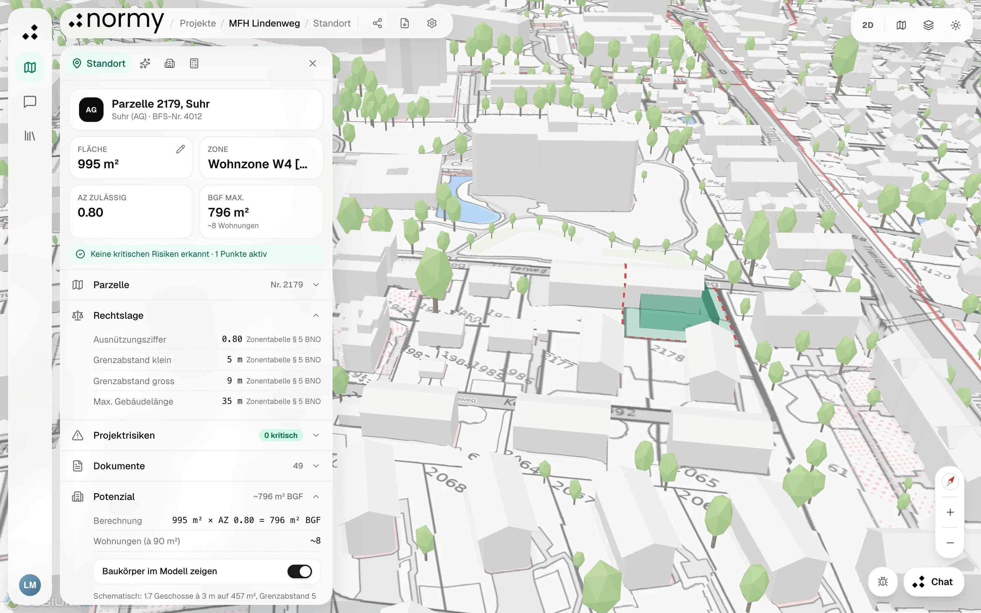981x613 pixels.
Task: Open the Chat button
Action: (934, 582)
